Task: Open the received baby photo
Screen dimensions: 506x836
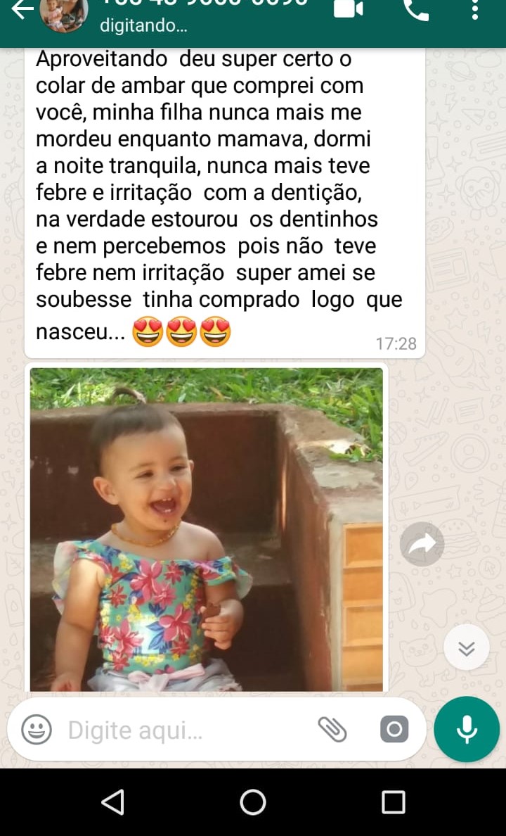Action: [206, 529]
